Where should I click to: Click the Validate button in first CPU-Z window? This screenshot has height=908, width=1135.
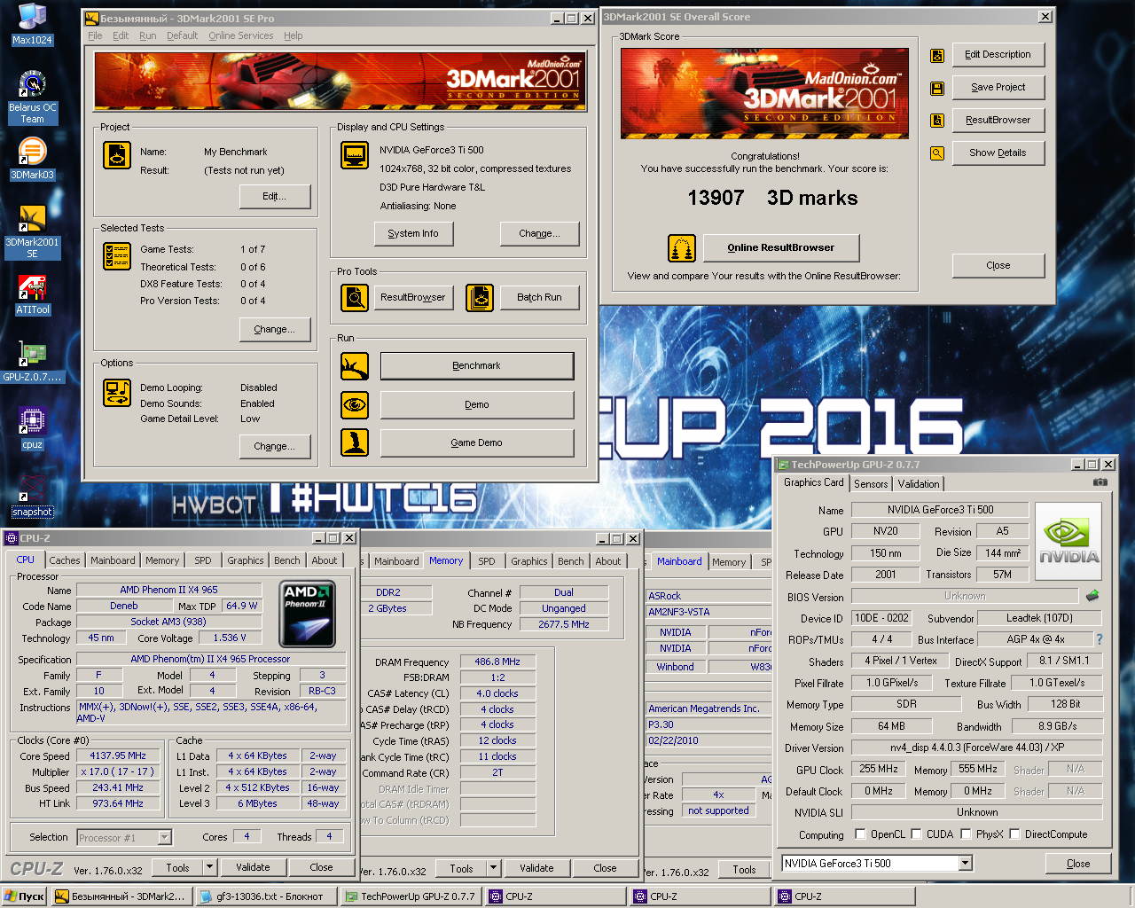pyautogui.click(x=253, y=867)
